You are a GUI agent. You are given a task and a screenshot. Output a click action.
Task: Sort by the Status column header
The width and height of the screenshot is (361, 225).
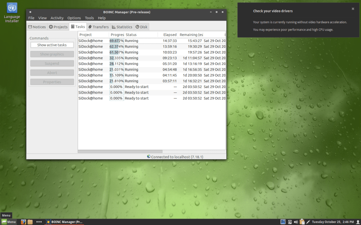141,35
